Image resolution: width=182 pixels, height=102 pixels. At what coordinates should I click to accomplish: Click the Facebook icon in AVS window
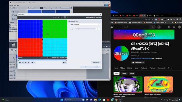tap(105, 5)
